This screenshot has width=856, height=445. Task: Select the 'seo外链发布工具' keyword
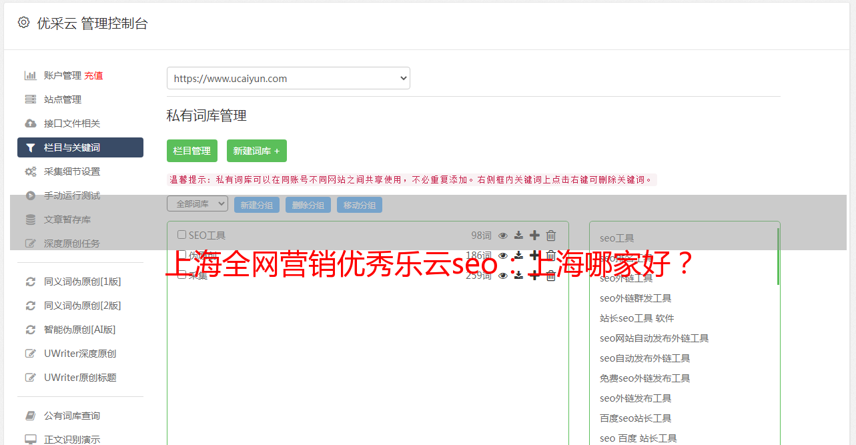coord(636,398)
